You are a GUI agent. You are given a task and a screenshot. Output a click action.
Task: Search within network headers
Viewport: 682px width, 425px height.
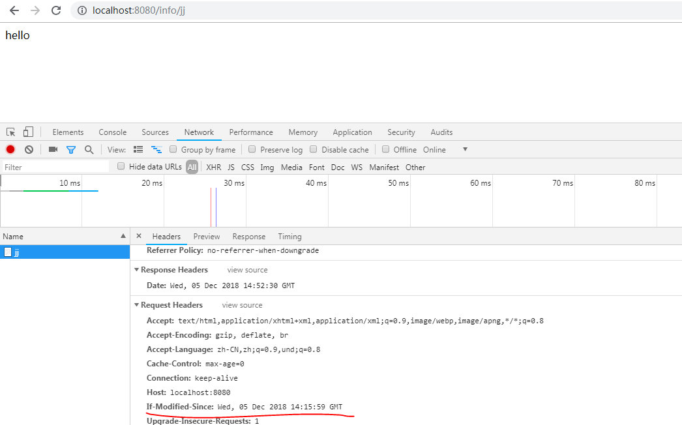pos(89,149)
